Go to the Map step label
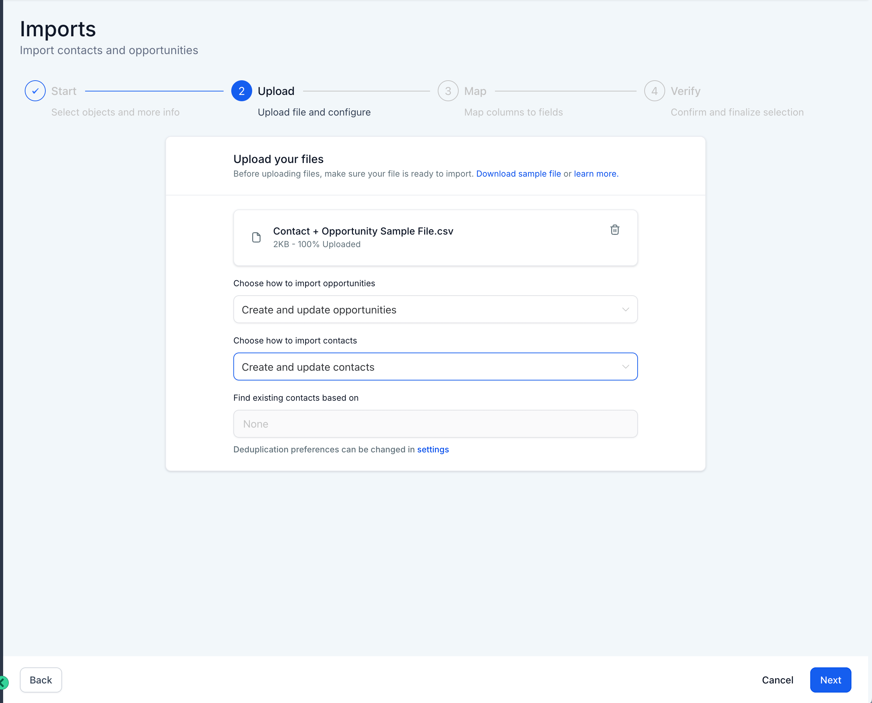 pos(475,91)
